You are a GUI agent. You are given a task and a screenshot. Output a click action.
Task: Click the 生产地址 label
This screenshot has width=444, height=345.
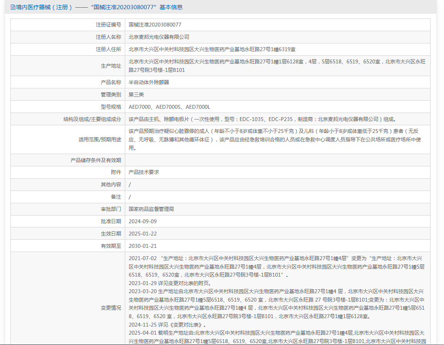pyautogui.click(x=111, y=66)
